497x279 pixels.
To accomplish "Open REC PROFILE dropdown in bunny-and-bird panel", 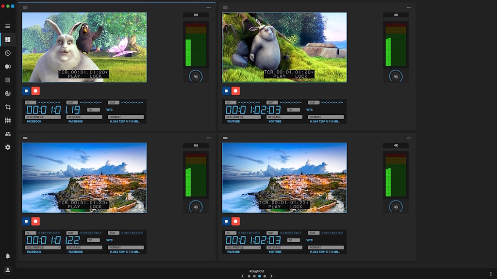I will click(43, 117).
